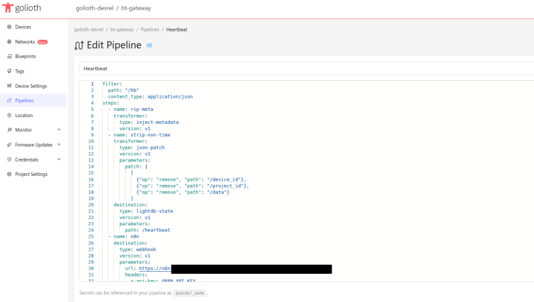Click the Credentials shield icon

[9, 160]
